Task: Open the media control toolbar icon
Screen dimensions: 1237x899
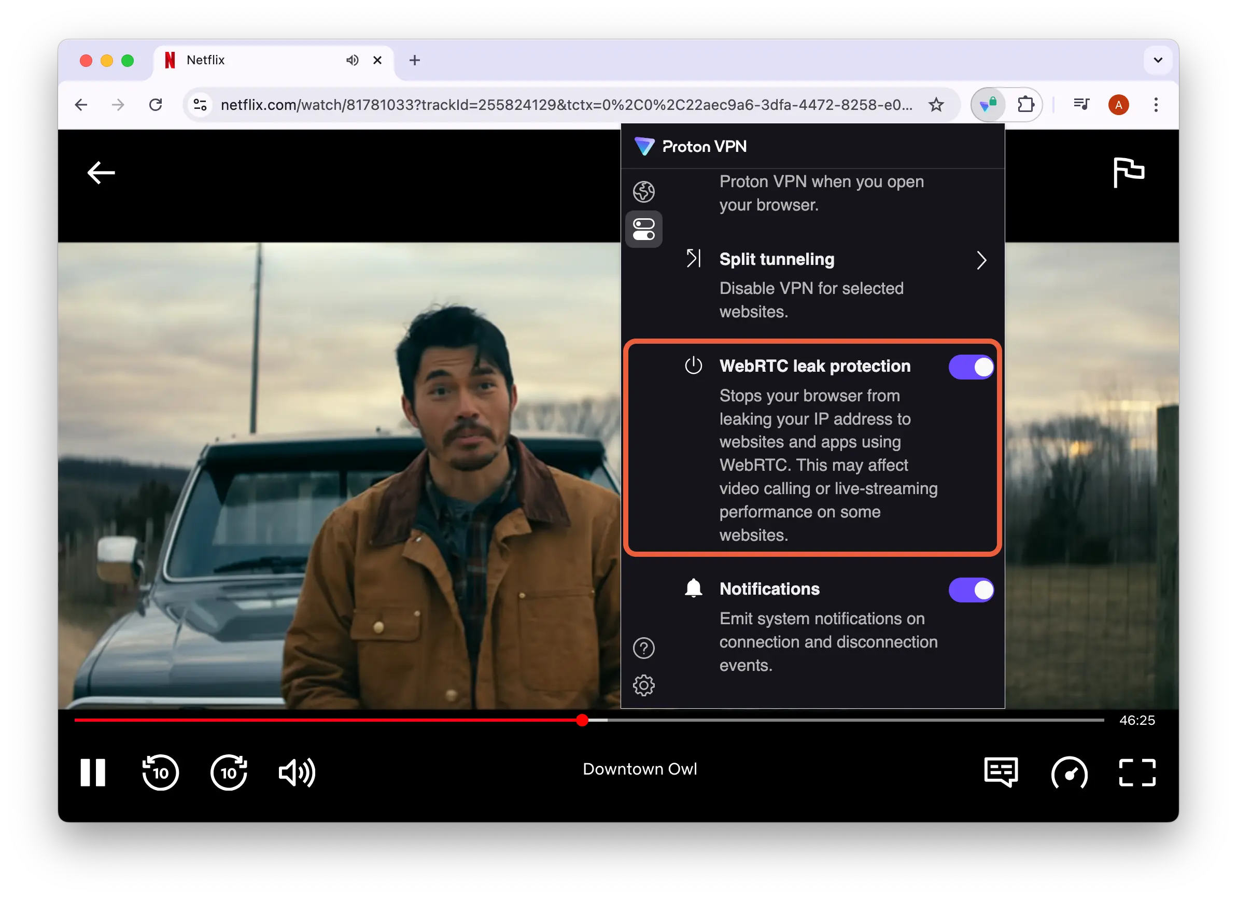Action: 1081,104
